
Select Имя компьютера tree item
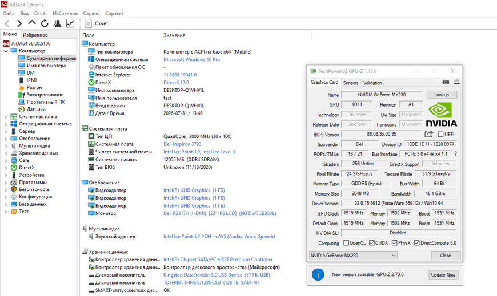42,66
